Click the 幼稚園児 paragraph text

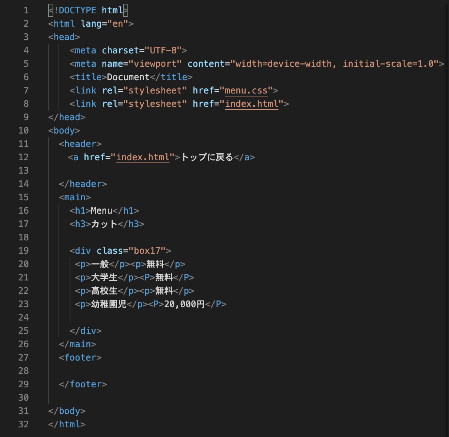point(109,304)
